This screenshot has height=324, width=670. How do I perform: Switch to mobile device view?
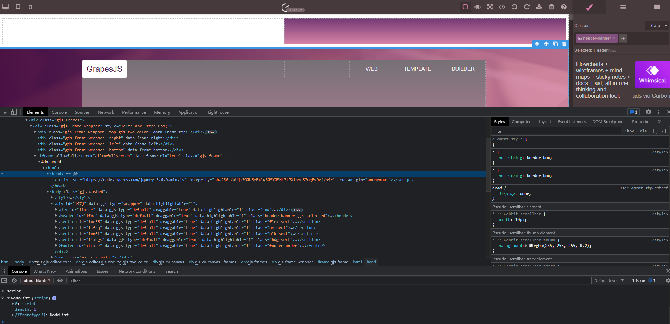(30, 7)
